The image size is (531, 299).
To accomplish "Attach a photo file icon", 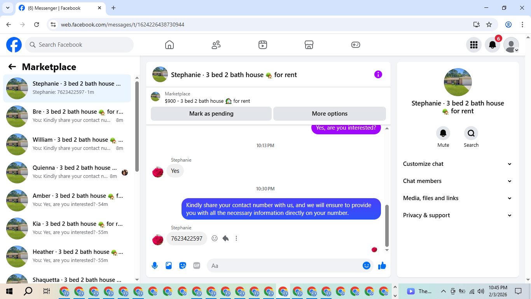I will click(169, 266).
